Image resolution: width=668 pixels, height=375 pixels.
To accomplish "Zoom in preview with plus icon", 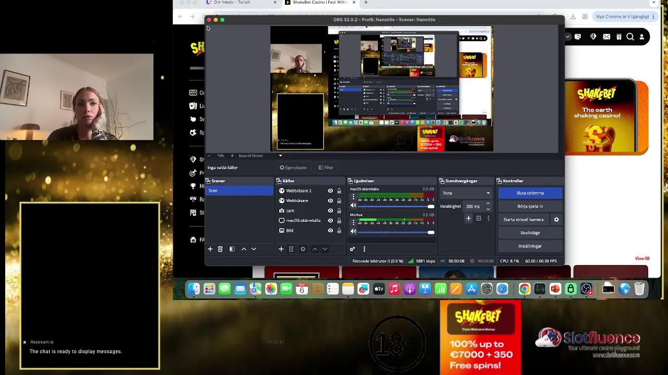I will pyautogui.click(x=233, y=156).
